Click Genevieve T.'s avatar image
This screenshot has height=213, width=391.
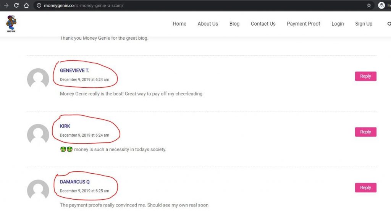click(38, 78)
